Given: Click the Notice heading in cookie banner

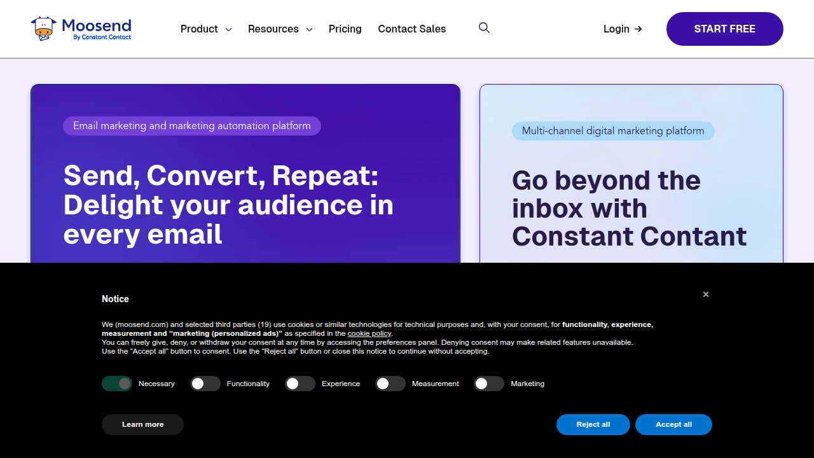Looking at the screenshot, I should [115, 299].
